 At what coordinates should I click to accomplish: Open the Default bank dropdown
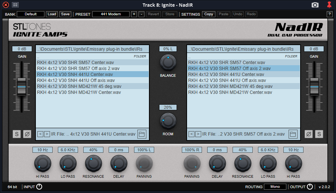(31, 14)
